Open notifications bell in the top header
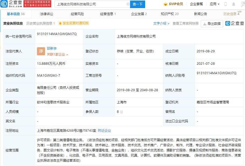Viewport: 245px width, 166px height. coord(234,4)
